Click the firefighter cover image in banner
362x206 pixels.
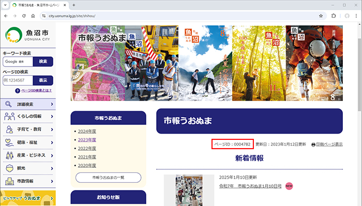click(x=314, y=63)
